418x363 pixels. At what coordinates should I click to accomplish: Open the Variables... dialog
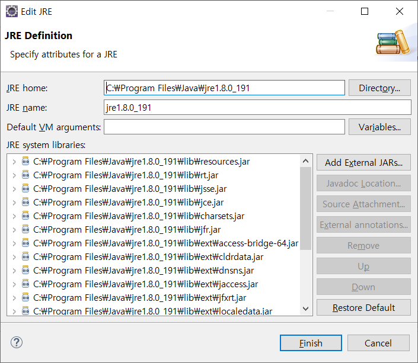tap(379, 127)
